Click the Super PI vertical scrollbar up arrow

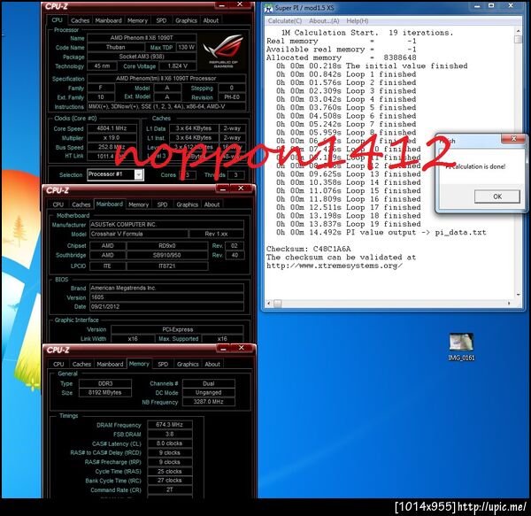[518, 31]
